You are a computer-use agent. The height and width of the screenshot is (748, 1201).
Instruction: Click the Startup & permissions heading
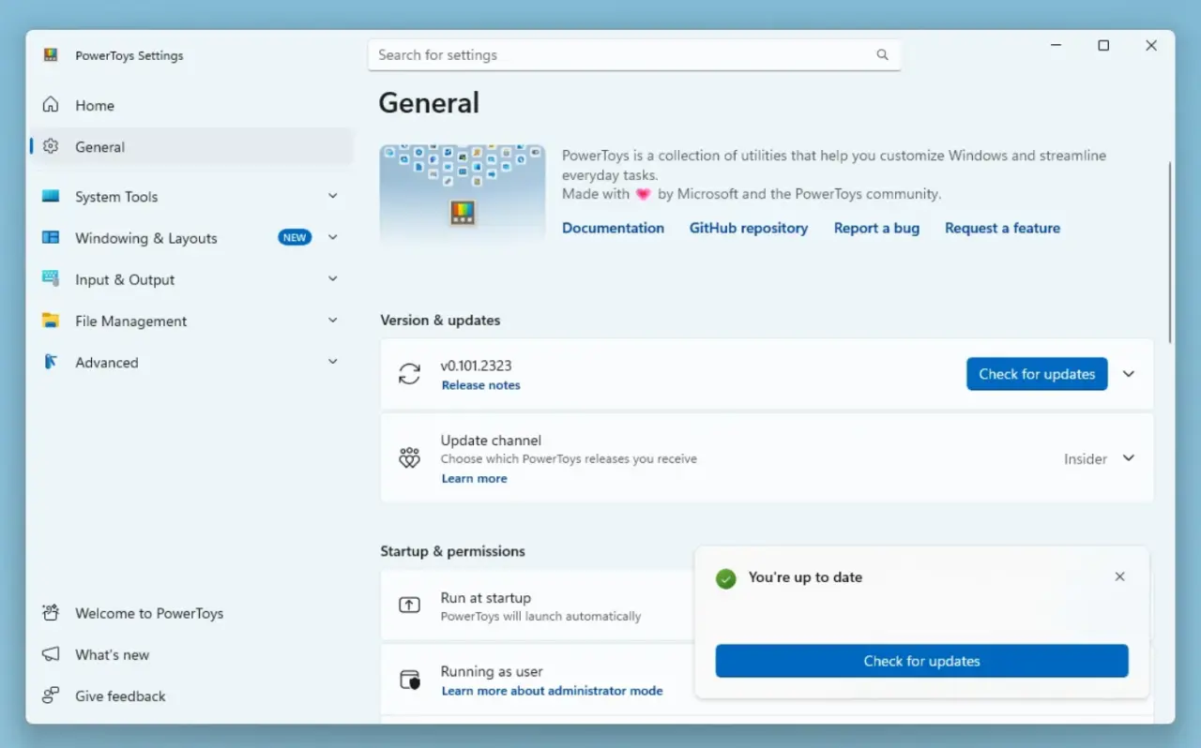pyautogui.click(x=452, y=551)
